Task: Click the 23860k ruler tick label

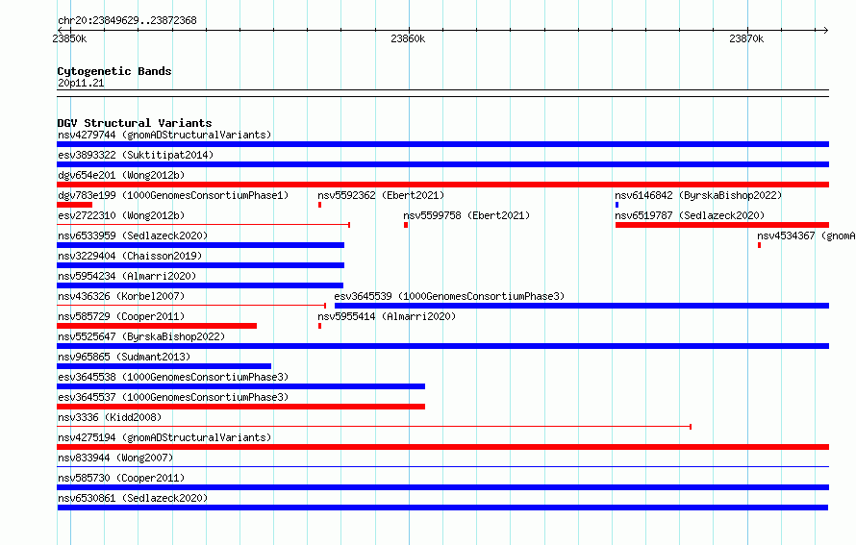Action: pos(408,38)
